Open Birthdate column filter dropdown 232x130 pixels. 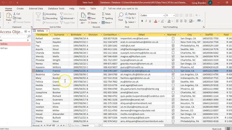(x=84, y=35)
